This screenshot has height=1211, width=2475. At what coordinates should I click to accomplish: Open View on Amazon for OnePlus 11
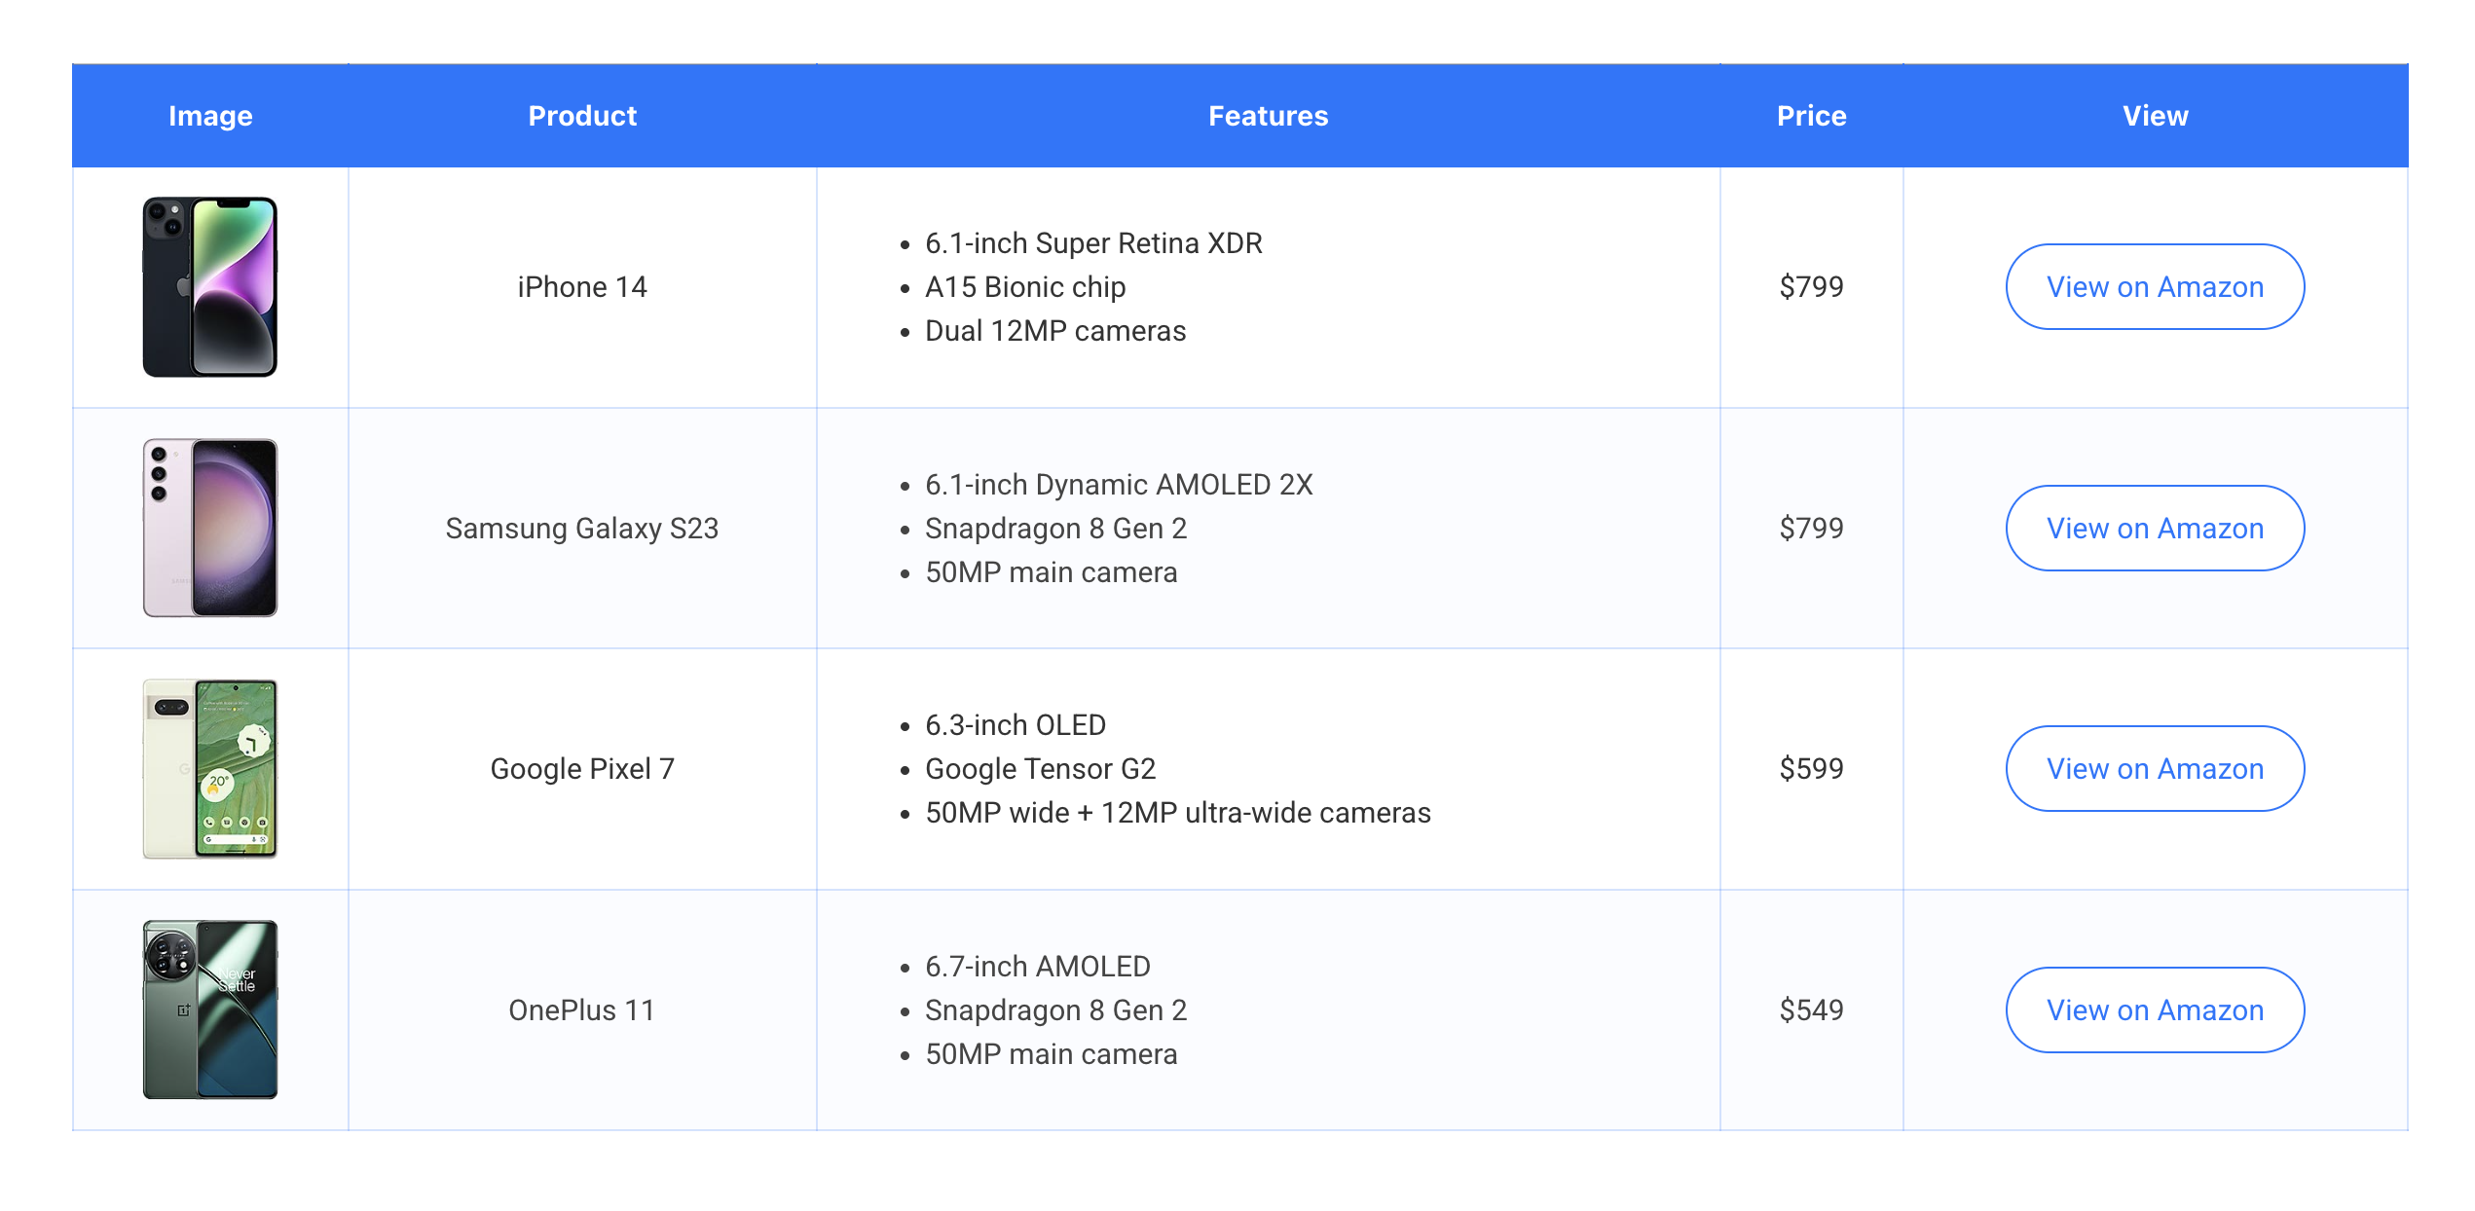pyautogui.click(x=2154, y=1009)
